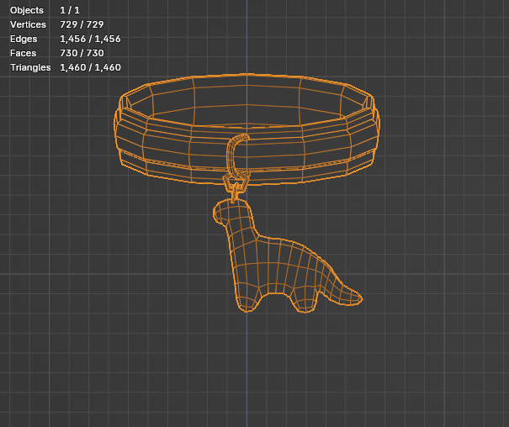
Task: Click the Vertices statistic label
Action: (x=28, y=24)
